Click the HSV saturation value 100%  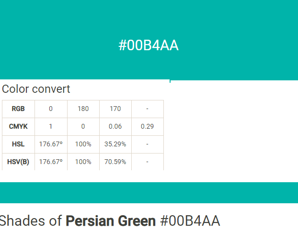click(x=83, y=162)
